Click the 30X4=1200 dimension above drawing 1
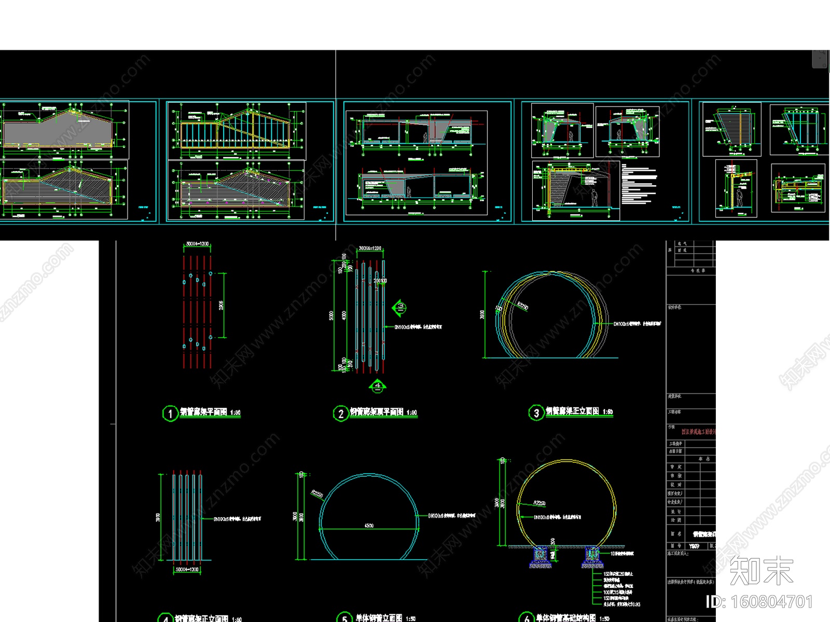The image size is (830, 622). point(197,244)
